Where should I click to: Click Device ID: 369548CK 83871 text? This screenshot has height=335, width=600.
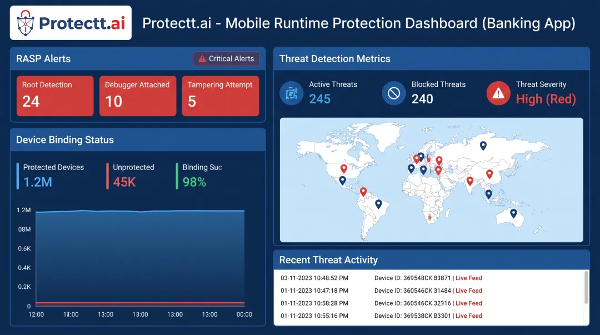click(412, 278)
